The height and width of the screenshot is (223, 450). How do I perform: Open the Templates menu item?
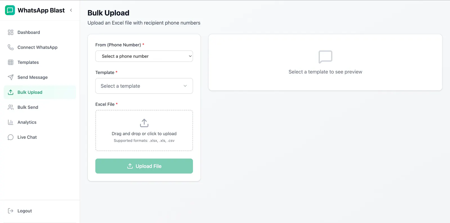pos(28,62)
